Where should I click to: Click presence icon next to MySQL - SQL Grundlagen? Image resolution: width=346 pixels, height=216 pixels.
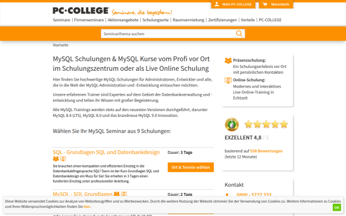click(x=116, y=194)
